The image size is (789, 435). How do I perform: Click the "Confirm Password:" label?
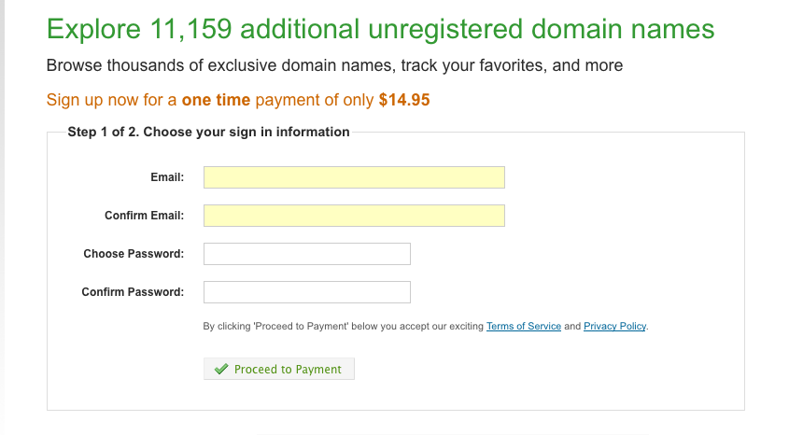(x=133, y=292)
